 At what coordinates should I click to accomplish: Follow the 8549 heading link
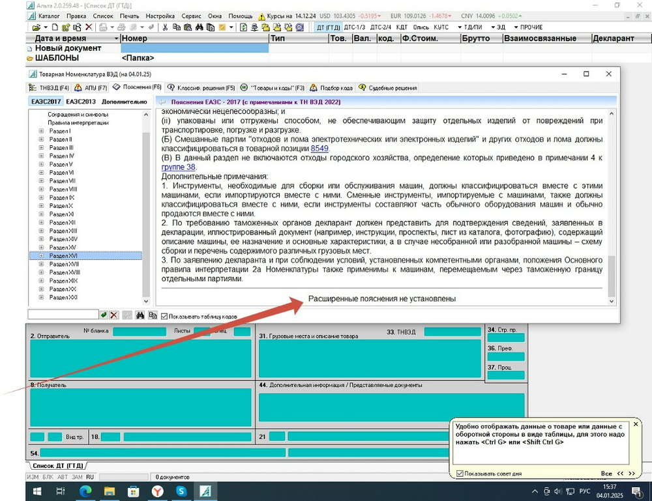(x=319, y=149)
